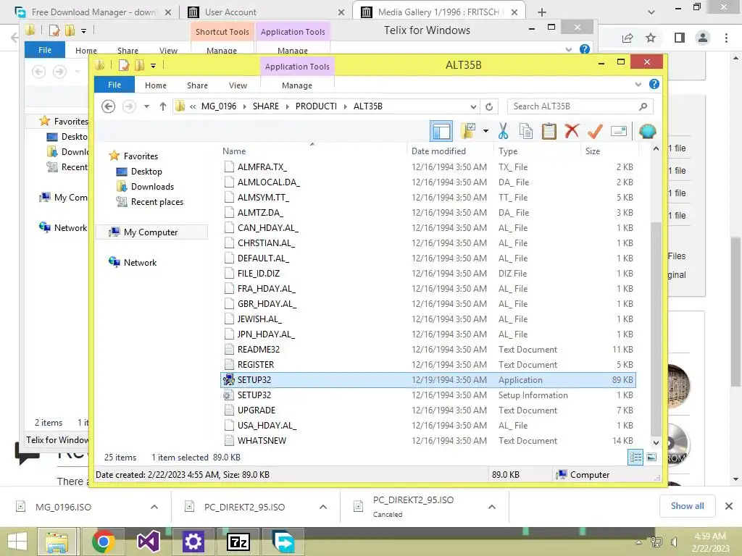Open the User Account browser tab
Viewport: 742px width, 556px height.
point(265,12)
